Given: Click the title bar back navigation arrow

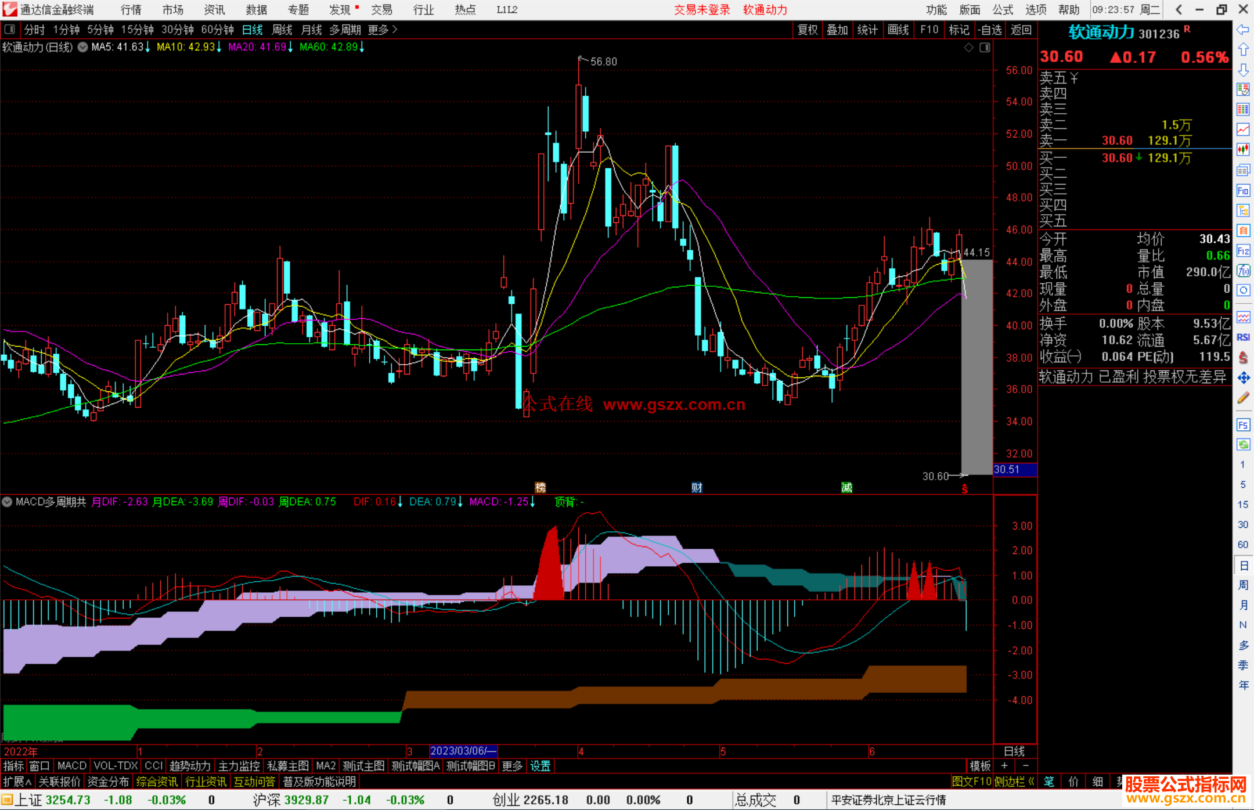Looking at the screenshot, I should point(1179,9).
